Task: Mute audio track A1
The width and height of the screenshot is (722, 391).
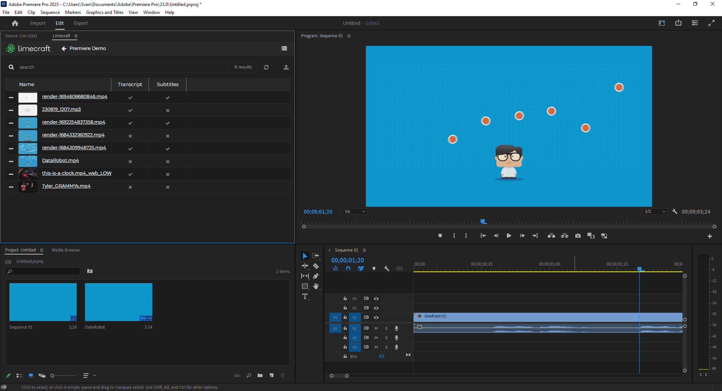Action: coord(376,328)
